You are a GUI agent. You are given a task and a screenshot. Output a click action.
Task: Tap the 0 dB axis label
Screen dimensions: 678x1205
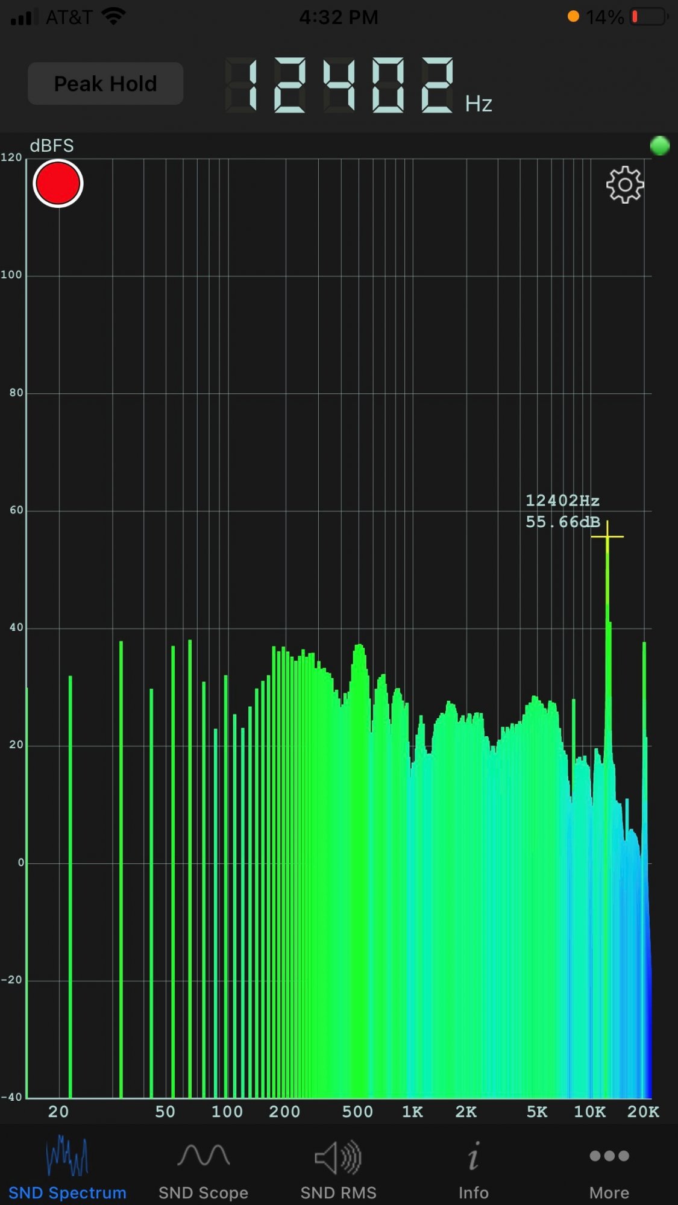tap(20, 862)
